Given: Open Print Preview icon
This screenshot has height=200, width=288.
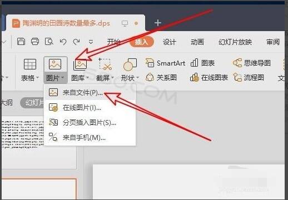Looking at the screenshot, I should point(49,42).
